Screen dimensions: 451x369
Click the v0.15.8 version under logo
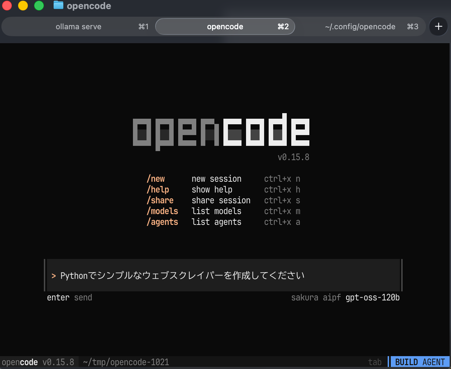pyautogui.click(x=293, y=157)
